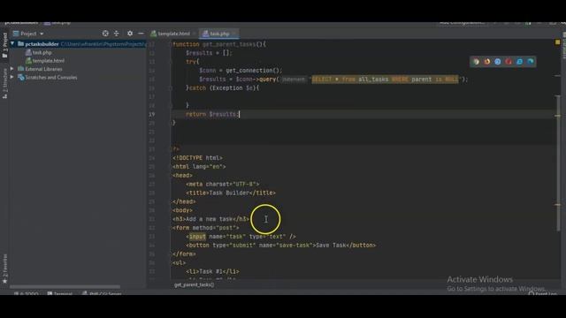Image resolution: width=566 pixels, height=318 pixels.
Task: Click 'function get_parent_tasks(){' line
Action: 219,44
